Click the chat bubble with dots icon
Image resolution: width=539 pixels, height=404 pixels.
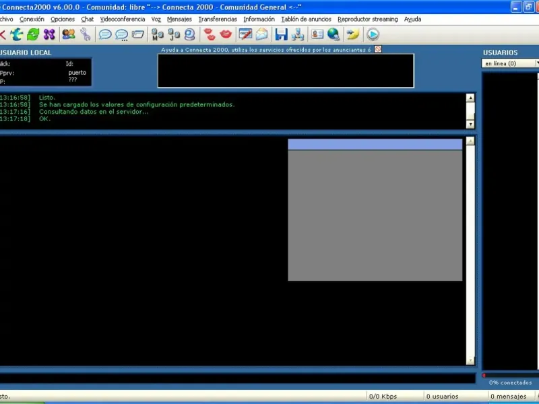[x=121, y=35]
